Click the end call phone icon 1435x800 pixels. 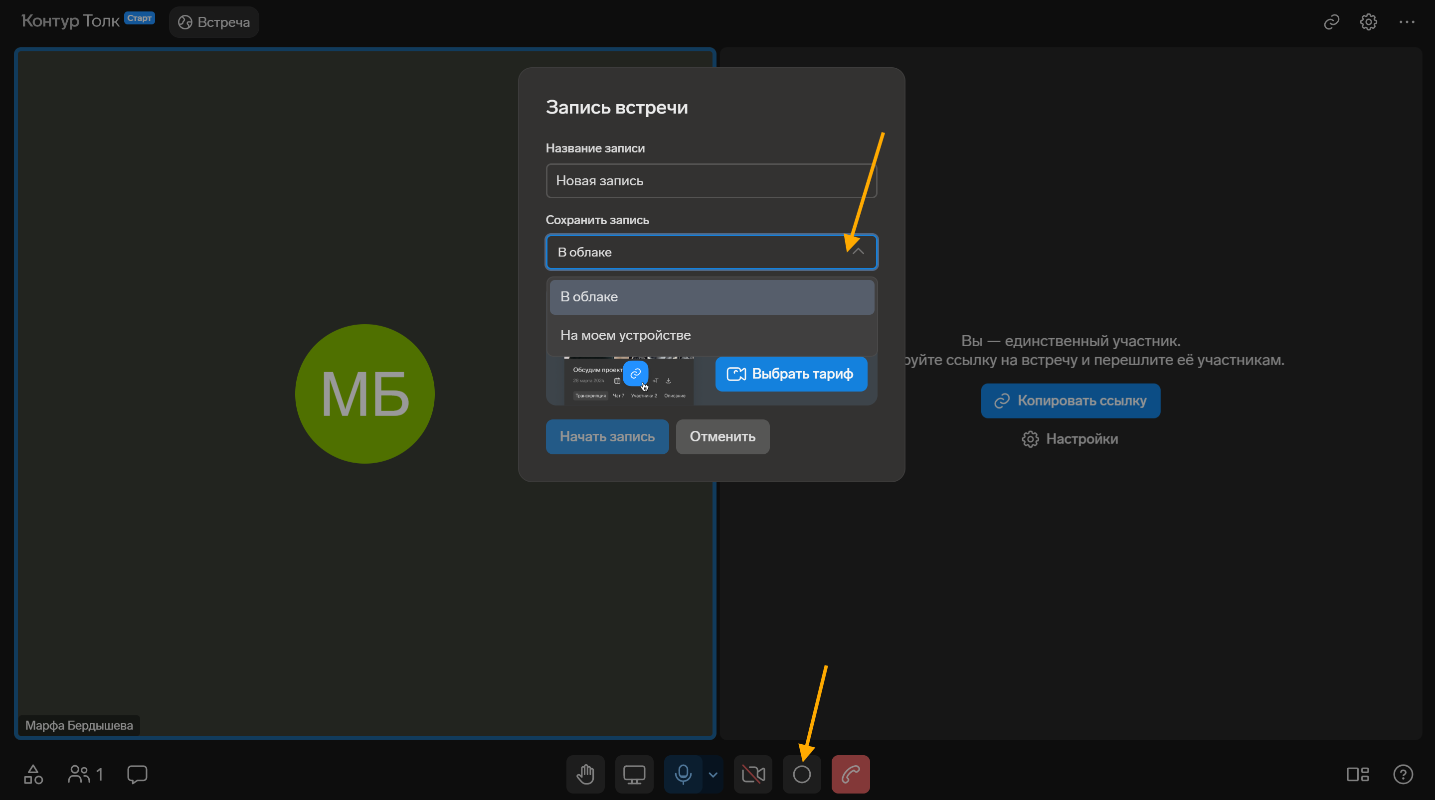coord(850,774)
